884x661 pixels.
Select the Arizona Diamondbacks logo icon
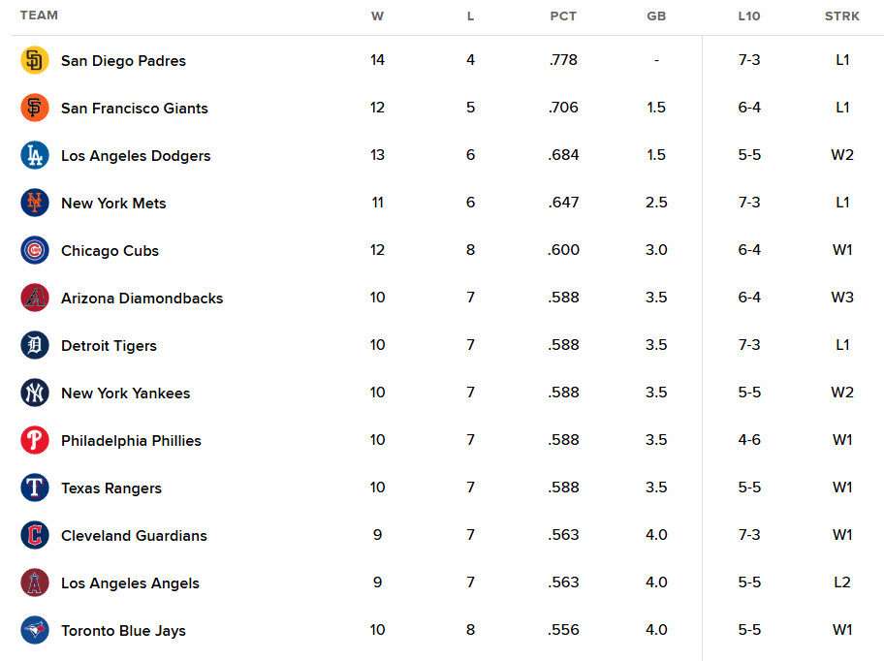[x=34, y=298]
